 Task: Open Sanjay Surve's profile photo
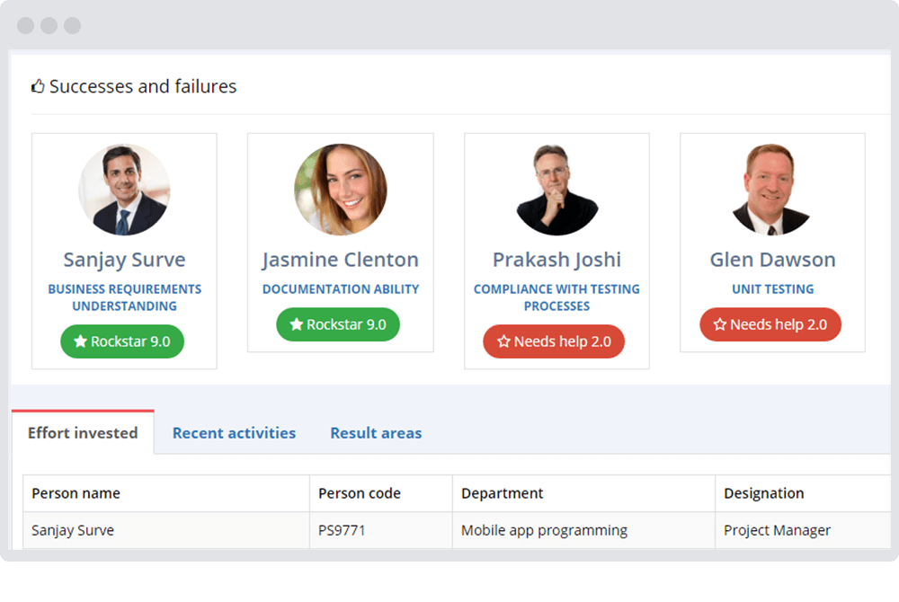tap(124, 190)
